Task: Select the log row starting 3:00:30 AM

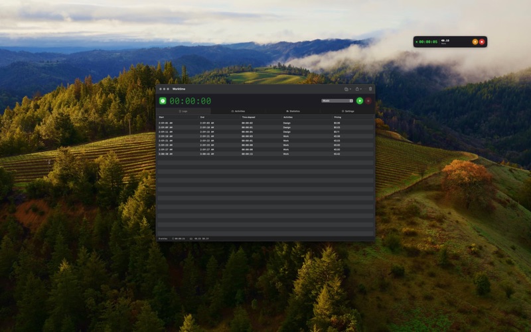Action: 265,154
